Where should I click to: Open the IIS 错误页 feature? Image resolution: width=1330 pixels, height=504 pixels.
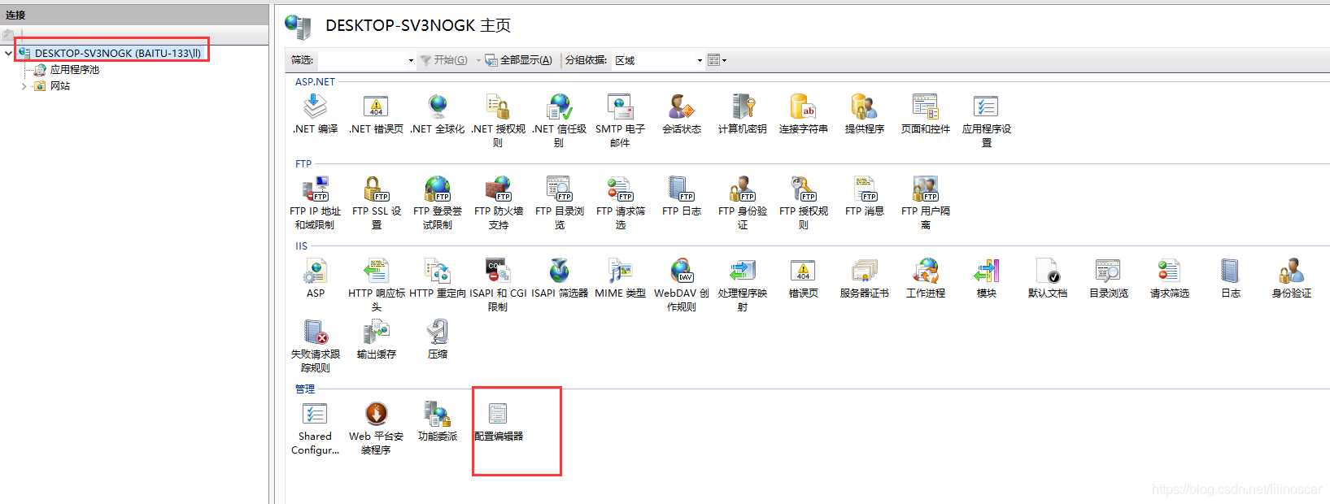point(804,278)
